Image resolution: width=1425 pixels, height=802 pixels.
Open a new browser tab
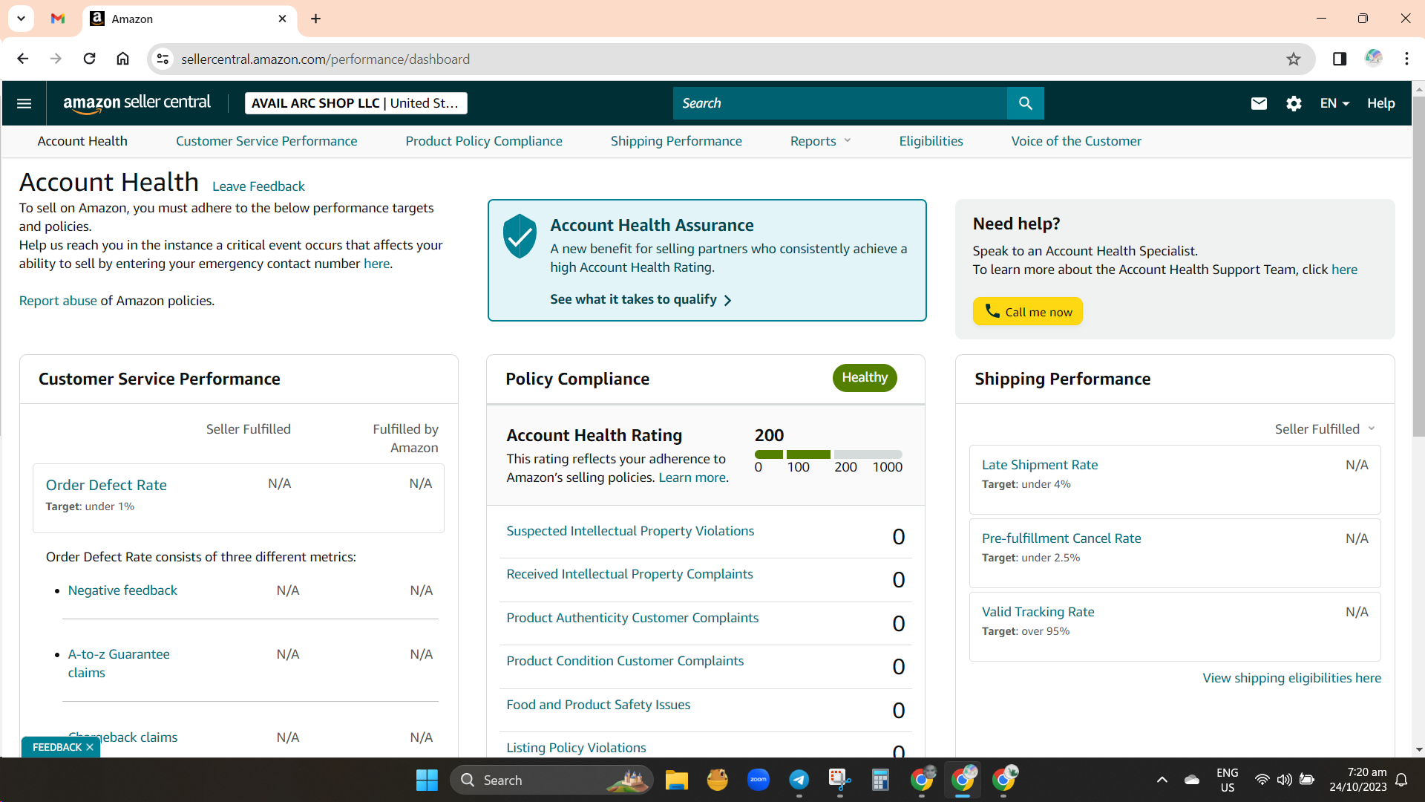pyautogui.click(x=315, y=19)
